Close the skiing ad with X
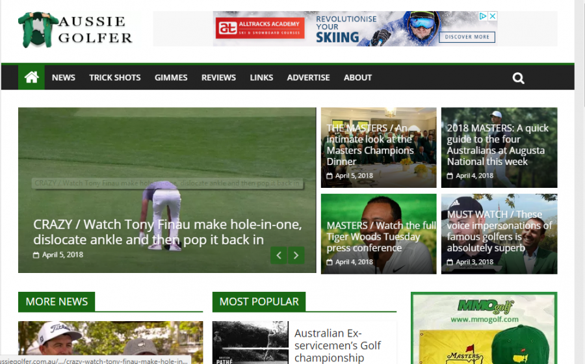 click(493, 16)
